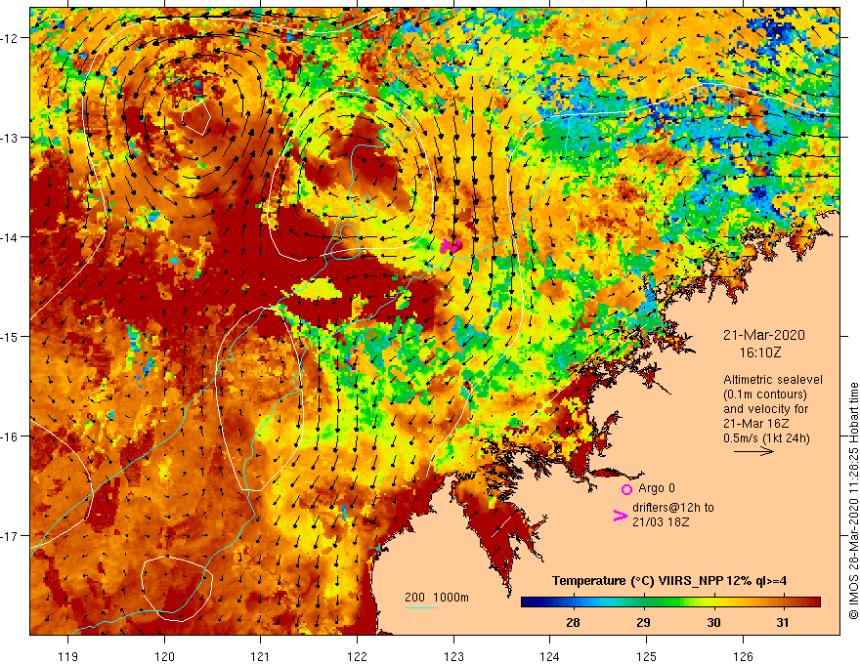Click the -14 latitude axis label
The width and height of the screenshot is (860, 664).
(x=11, y=237)
